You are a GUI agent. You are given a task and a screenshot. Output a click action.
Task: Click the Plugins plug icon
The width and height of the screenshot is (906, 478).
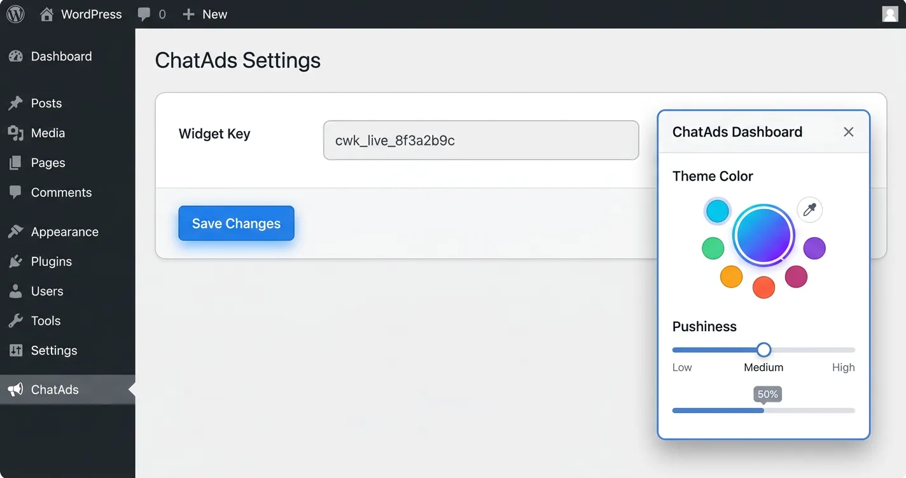click(x=15, y=261)
